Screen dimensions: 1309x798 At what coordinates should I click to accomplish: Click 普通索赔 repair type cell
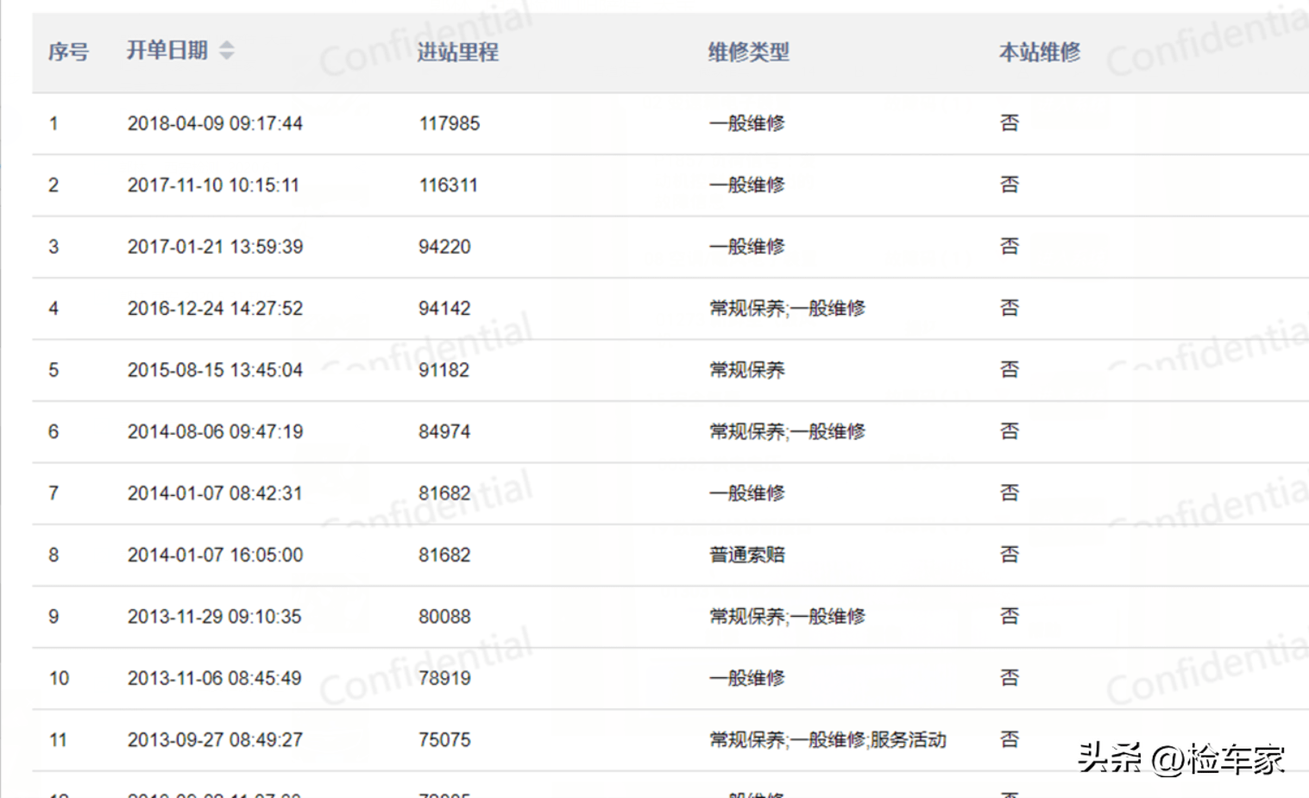coord(747,555)
